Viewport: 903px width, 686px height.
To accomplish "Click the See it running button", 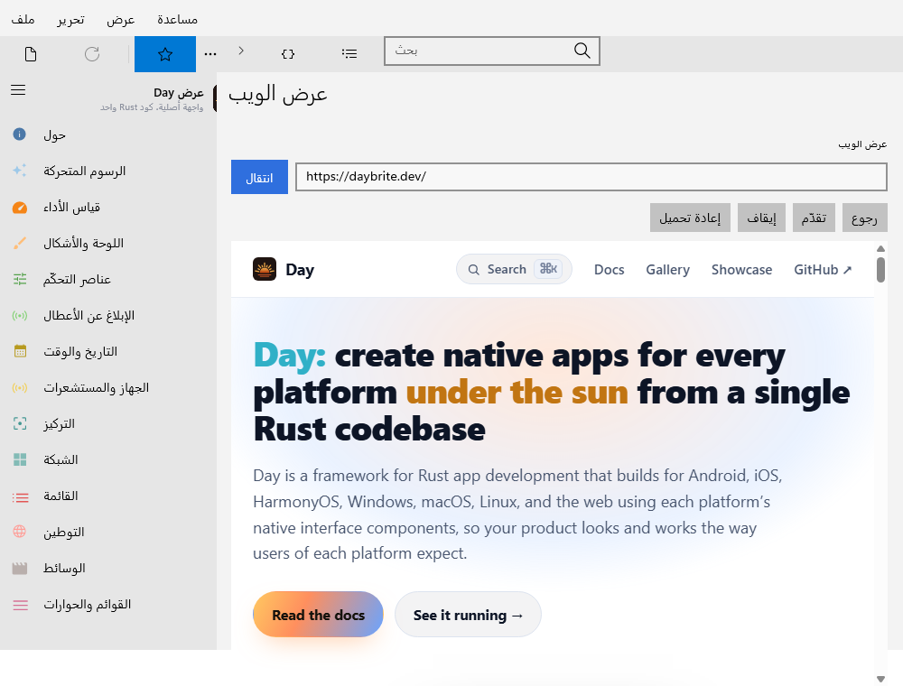I will tap(468, 615).
